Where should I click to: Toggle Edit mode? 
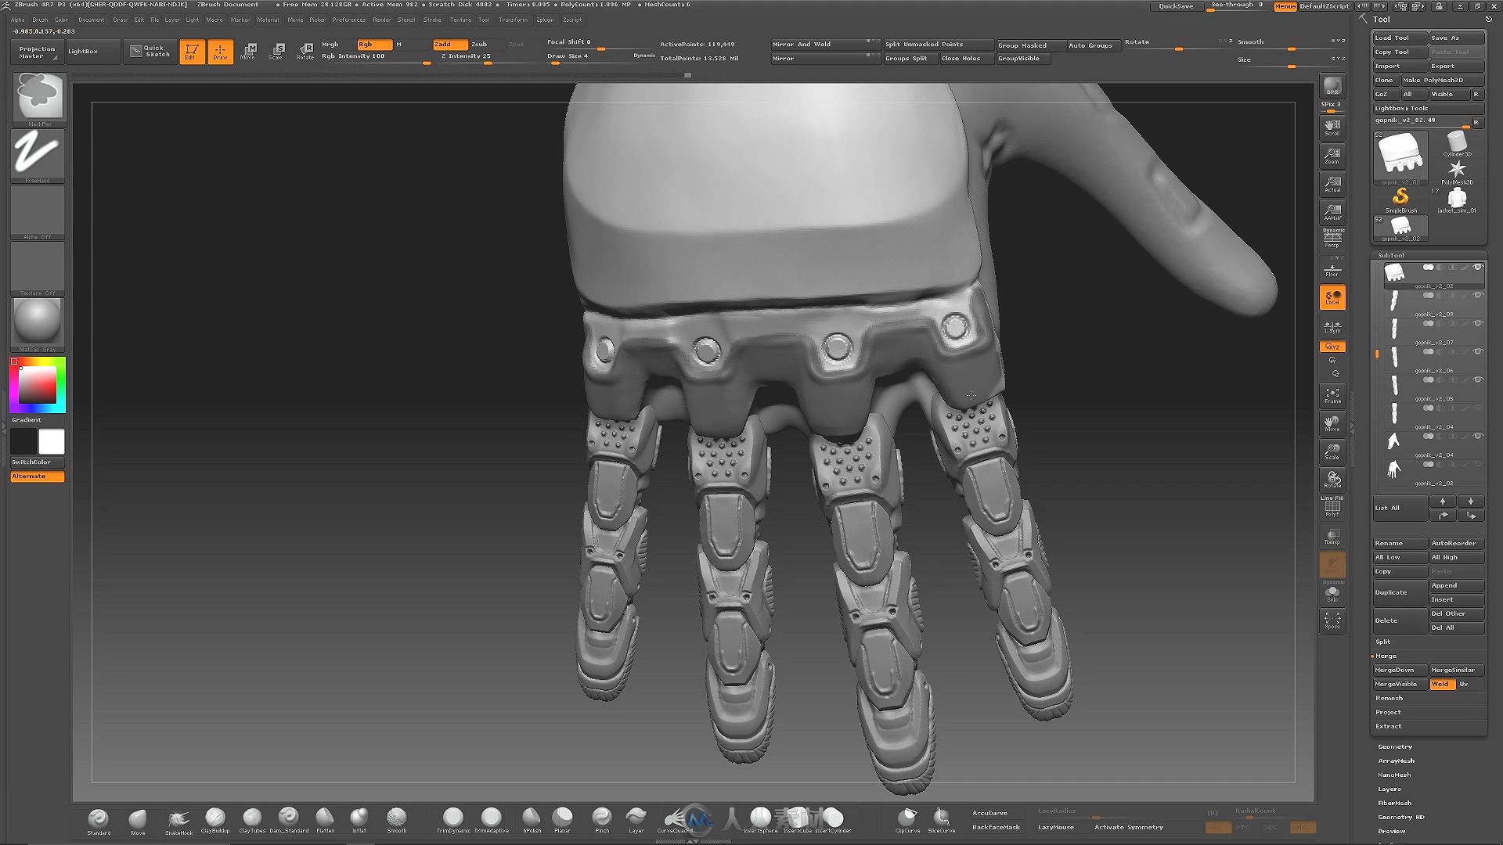[192, 52]
